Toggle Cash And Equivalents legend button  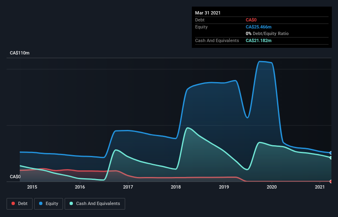95,204
